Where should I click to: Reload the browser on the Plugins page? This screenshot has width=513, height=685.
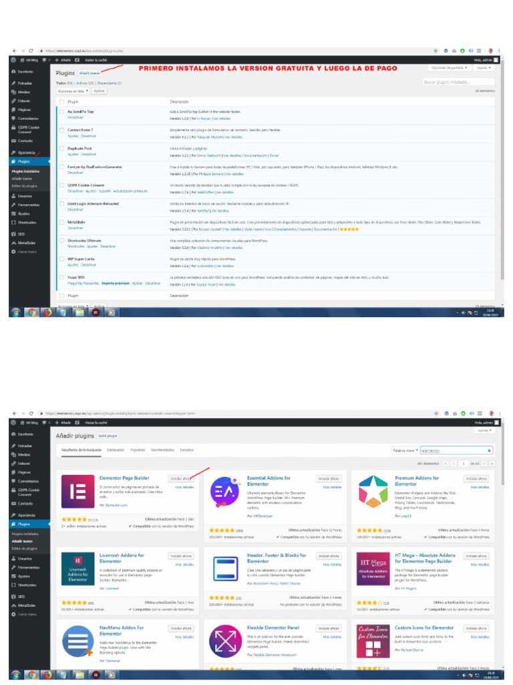pyautogui.click(x=31, y=51)
